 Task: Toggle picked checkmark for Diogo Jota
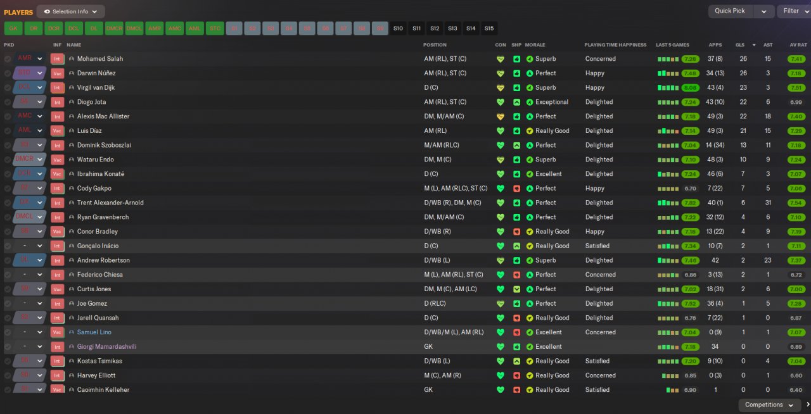8,102
